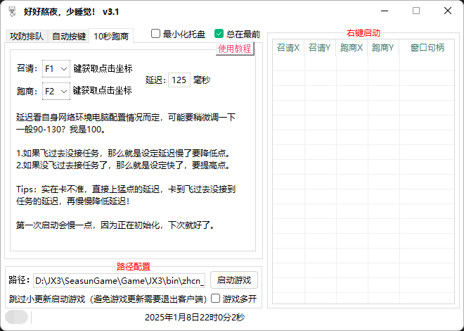Open the 召请 hotkey F1 dropdown
The height and width of the screenshot is (331, 464).
[56, 69]
